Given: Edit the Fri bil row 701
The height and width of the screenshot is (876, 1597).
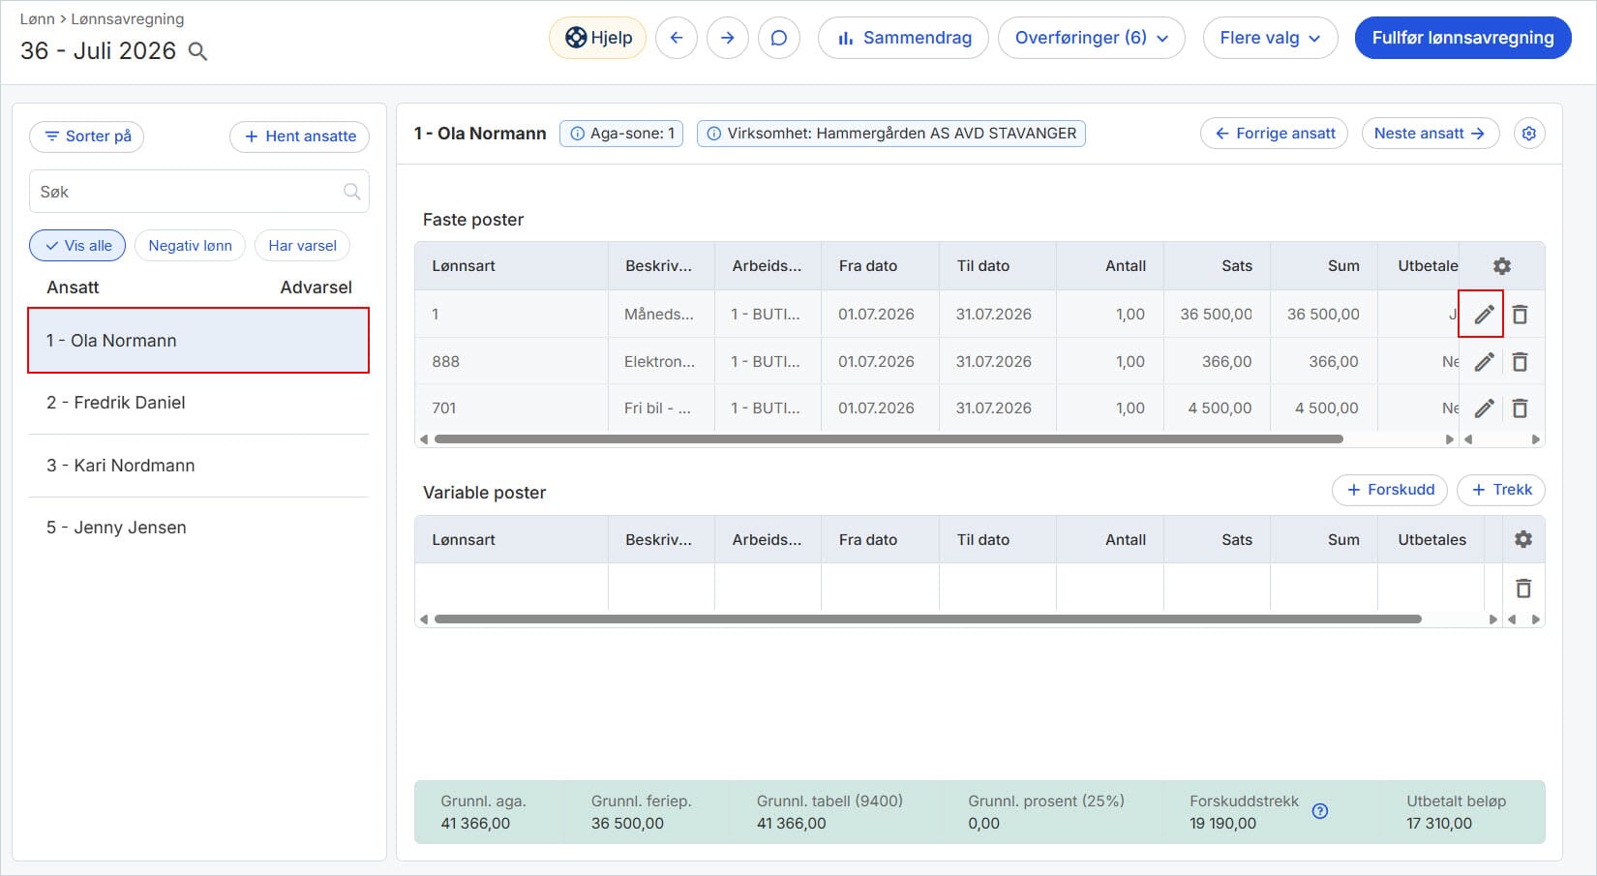Looking at the screenshot, I should pyautogui.click(x=1484, y=408).
